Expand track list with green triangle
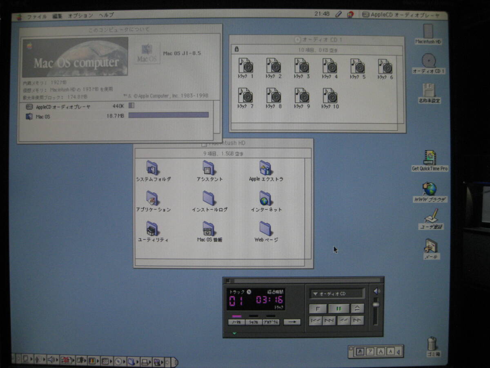This screenshot has height=368, width=490. 235,333
